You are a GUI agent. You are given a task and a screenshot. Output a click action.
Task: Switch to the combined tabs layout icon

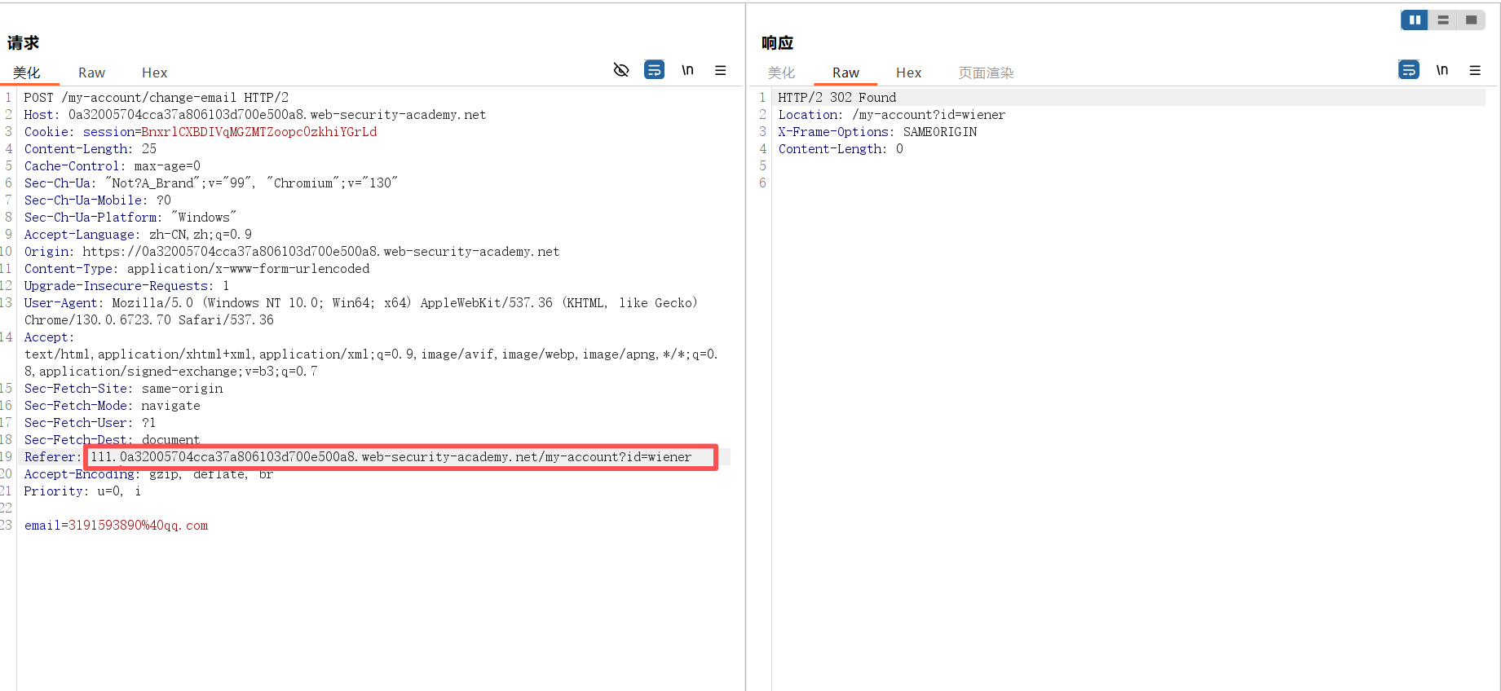click(x=1471, y=20)
